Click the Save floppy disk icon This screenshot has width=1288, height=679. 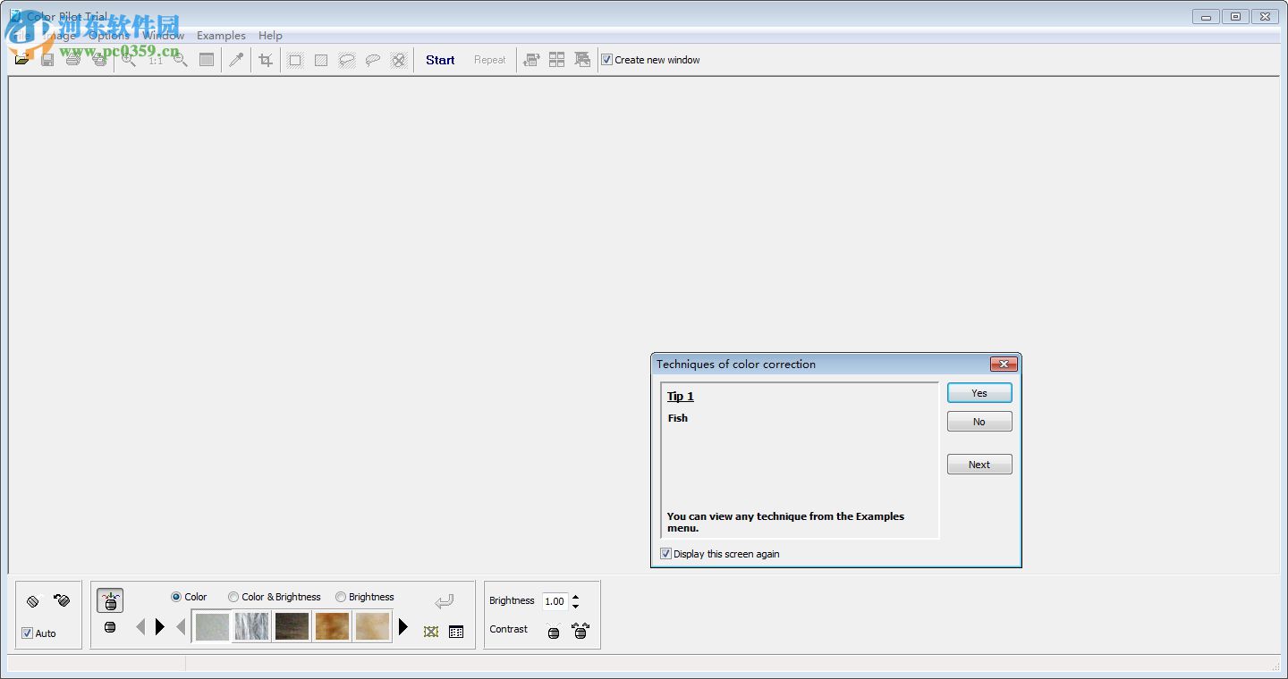pos(47,60)
